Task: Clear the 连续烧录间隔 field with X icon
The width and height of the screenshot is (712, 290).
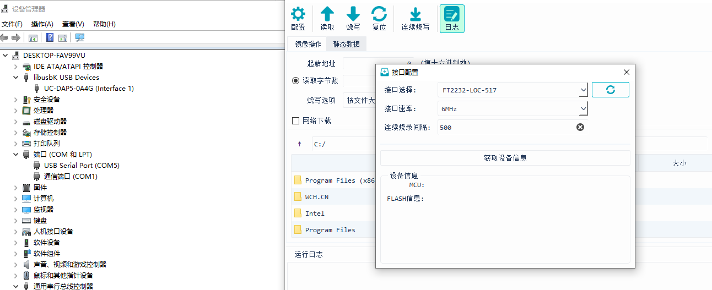Action: coord(580,127)
